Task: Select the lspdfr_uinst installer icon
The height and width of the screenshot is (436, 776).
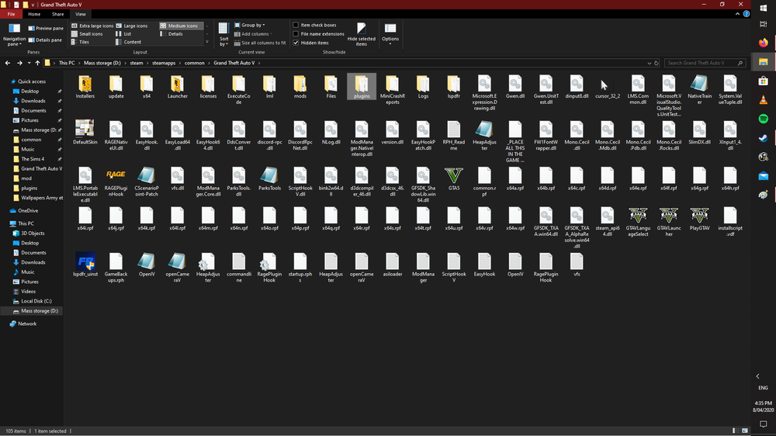Action: point(85,262)
